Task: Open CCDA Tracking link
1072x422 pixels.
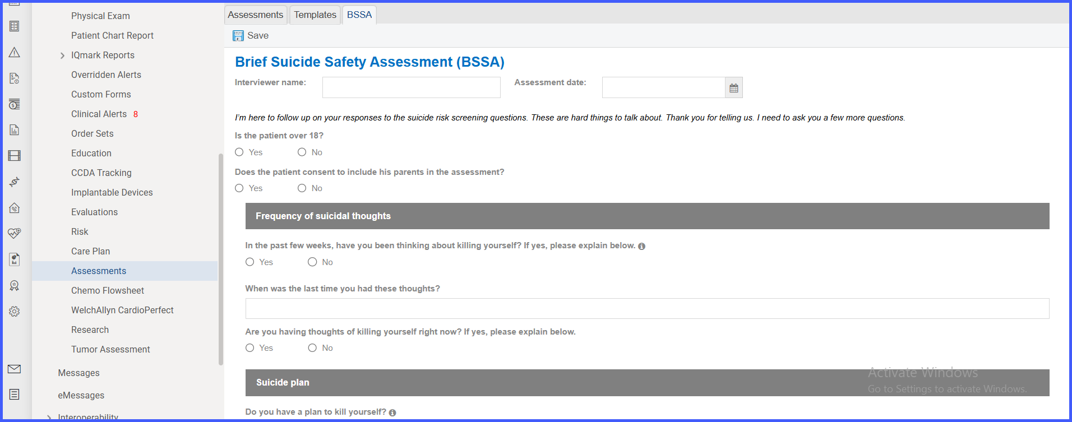Action: click(x=101, y=173)
